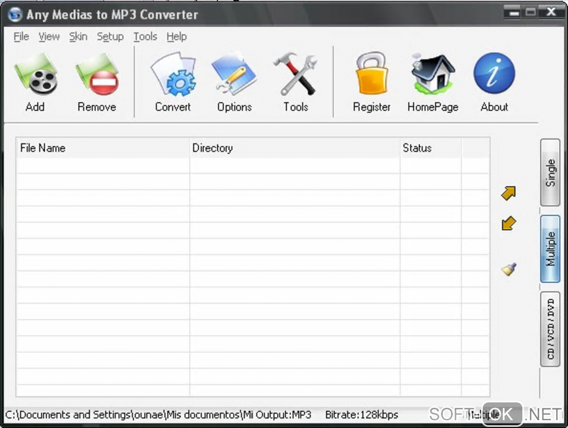Click the application globe icon in title bar
568x428 pixels.
pyautogui.click(x=15, y=14)
